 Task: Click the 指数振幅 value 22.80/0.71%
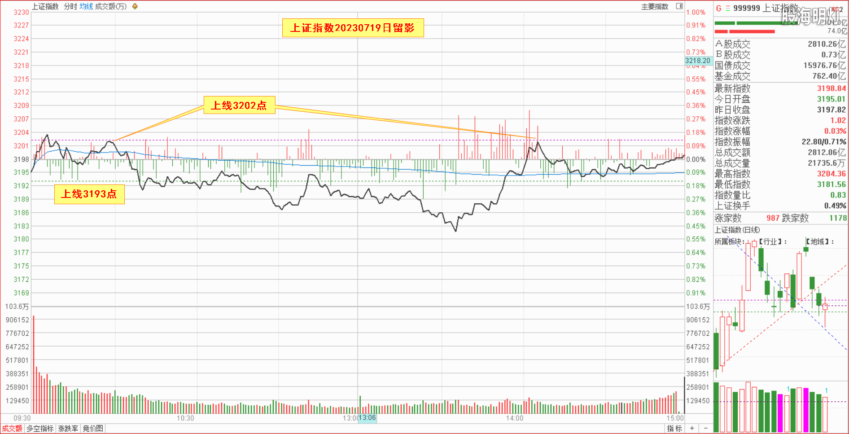824,142
